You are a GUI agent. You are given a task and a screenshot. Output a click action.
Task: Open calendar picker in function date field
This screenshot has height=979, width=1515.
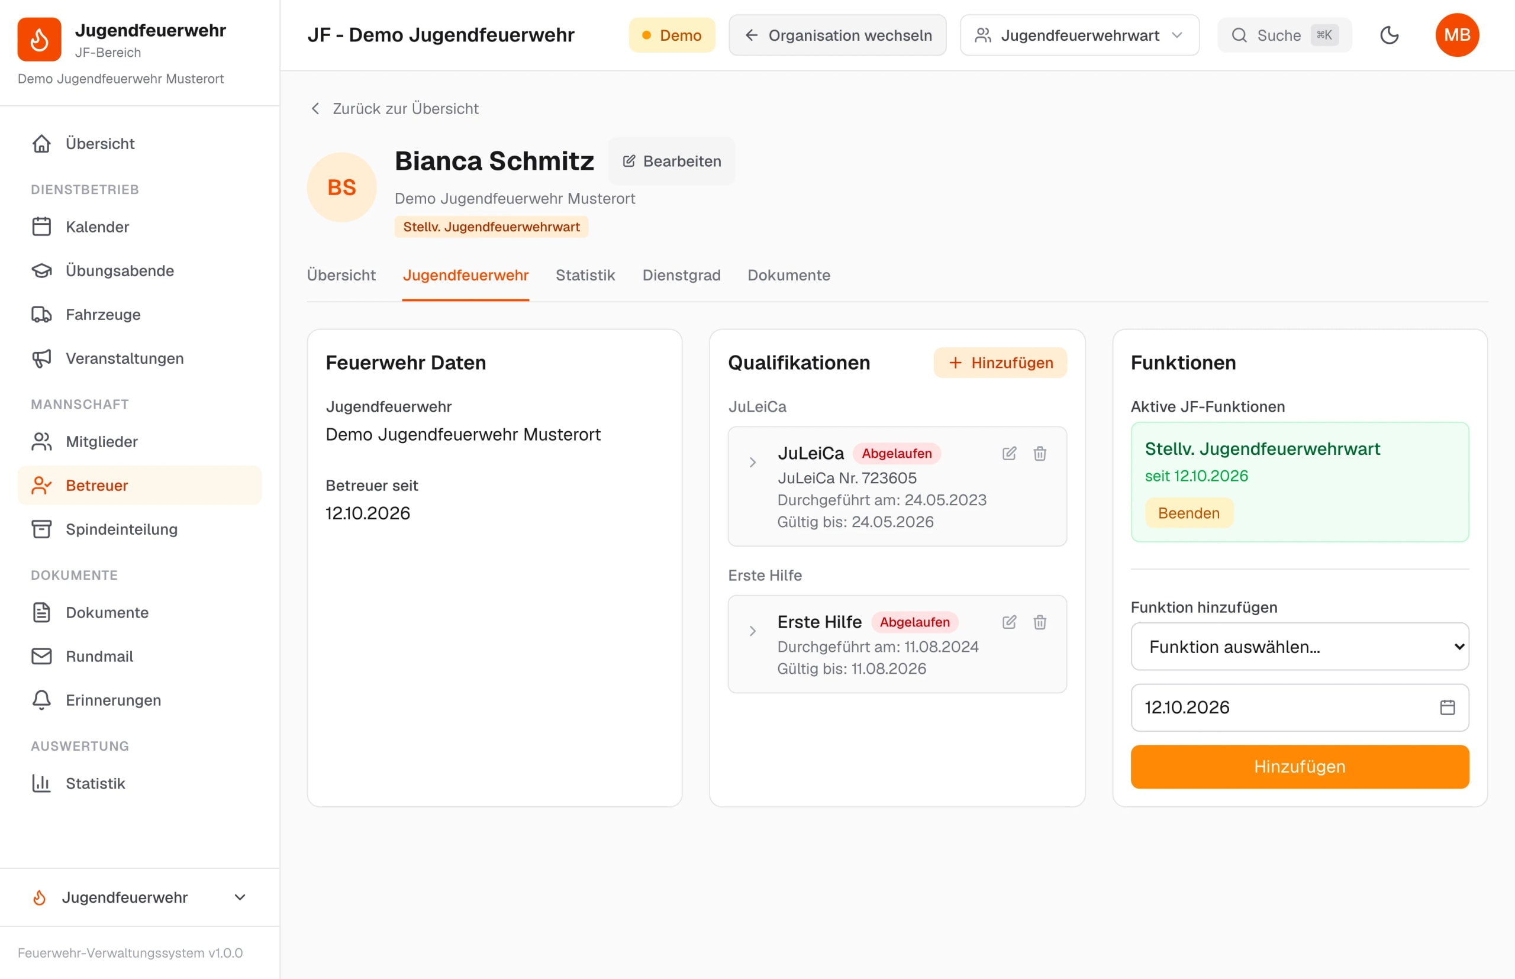(x=1447, y=707)
